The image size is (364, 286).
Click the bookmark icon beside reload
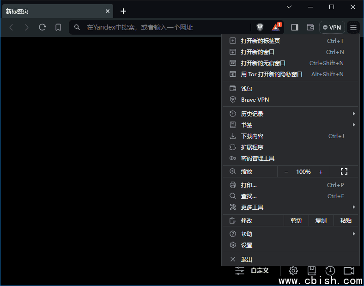click(58, 27)
